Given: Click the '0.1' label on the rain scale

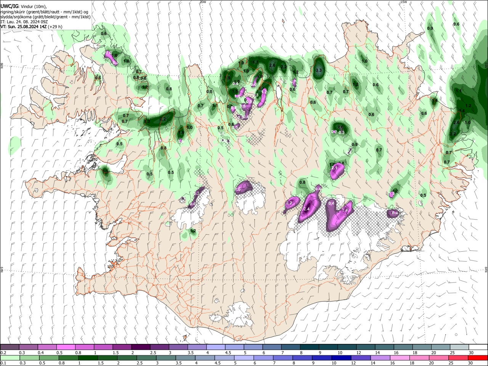Looking at the screenshot, I should tap(3, 363).
